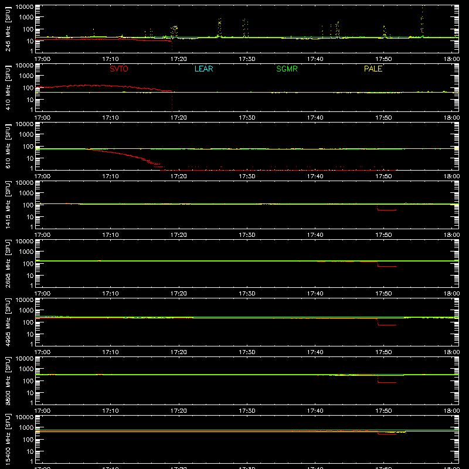Select the 1415 MHz [SFU] axis label
The width and height of the screenshot is (469, 469).
(8, 205)
